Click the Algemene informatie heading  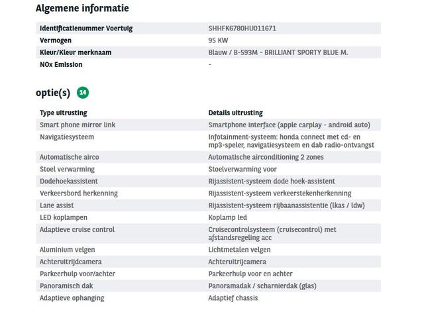point(82,8)
